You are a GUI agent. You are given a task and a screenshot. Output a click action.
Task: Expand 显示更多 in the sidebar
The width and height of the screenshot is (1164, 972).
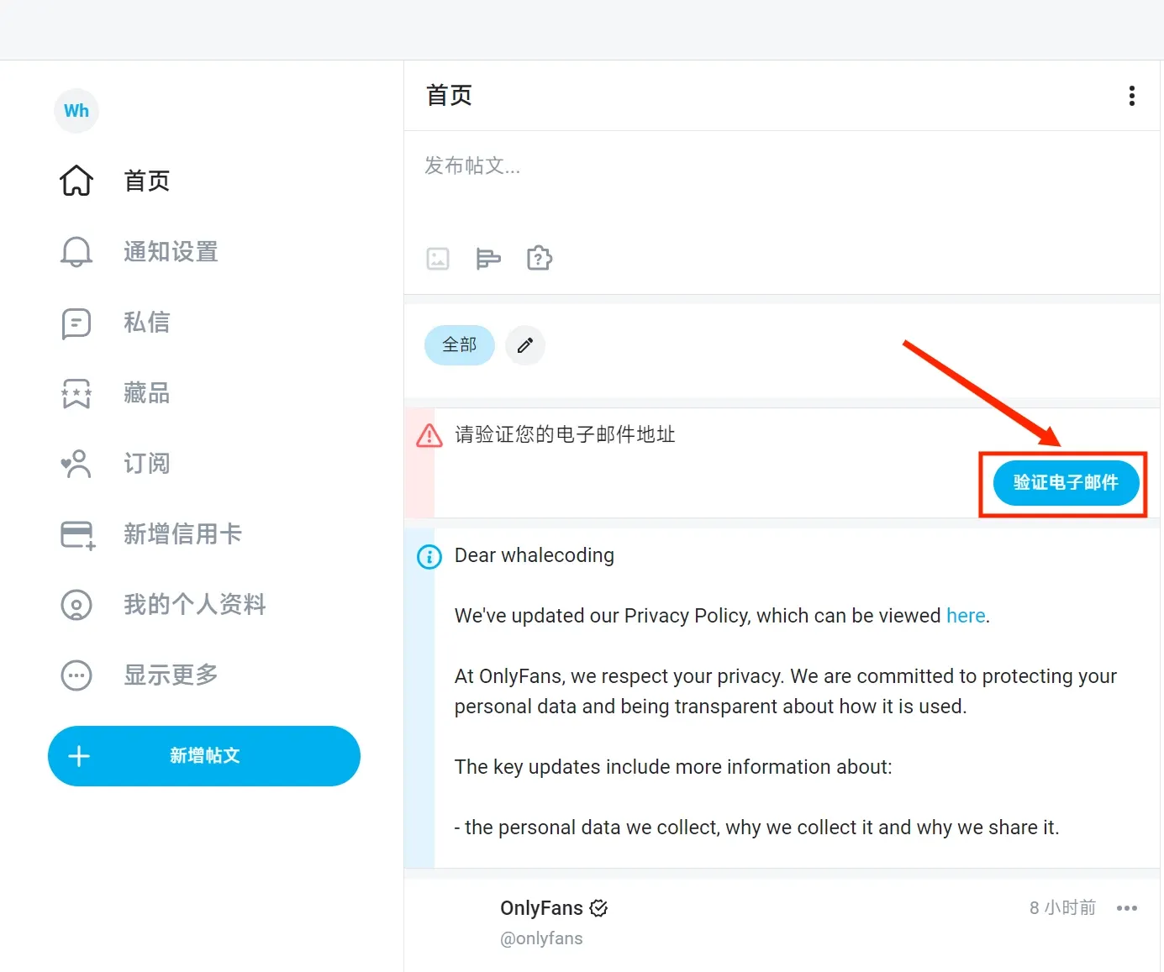(x=171, y=675)
